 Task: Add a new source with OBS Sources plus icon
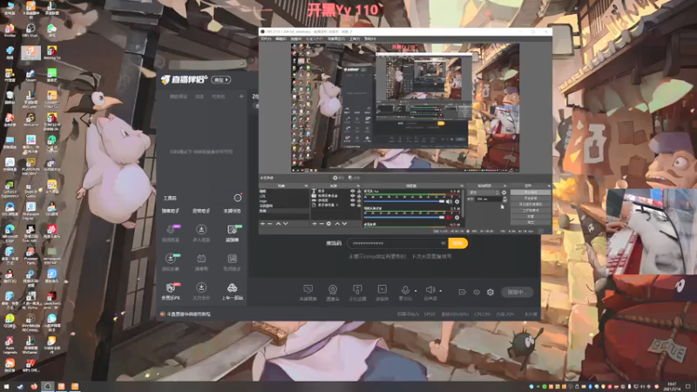click(x=315, y=224)
